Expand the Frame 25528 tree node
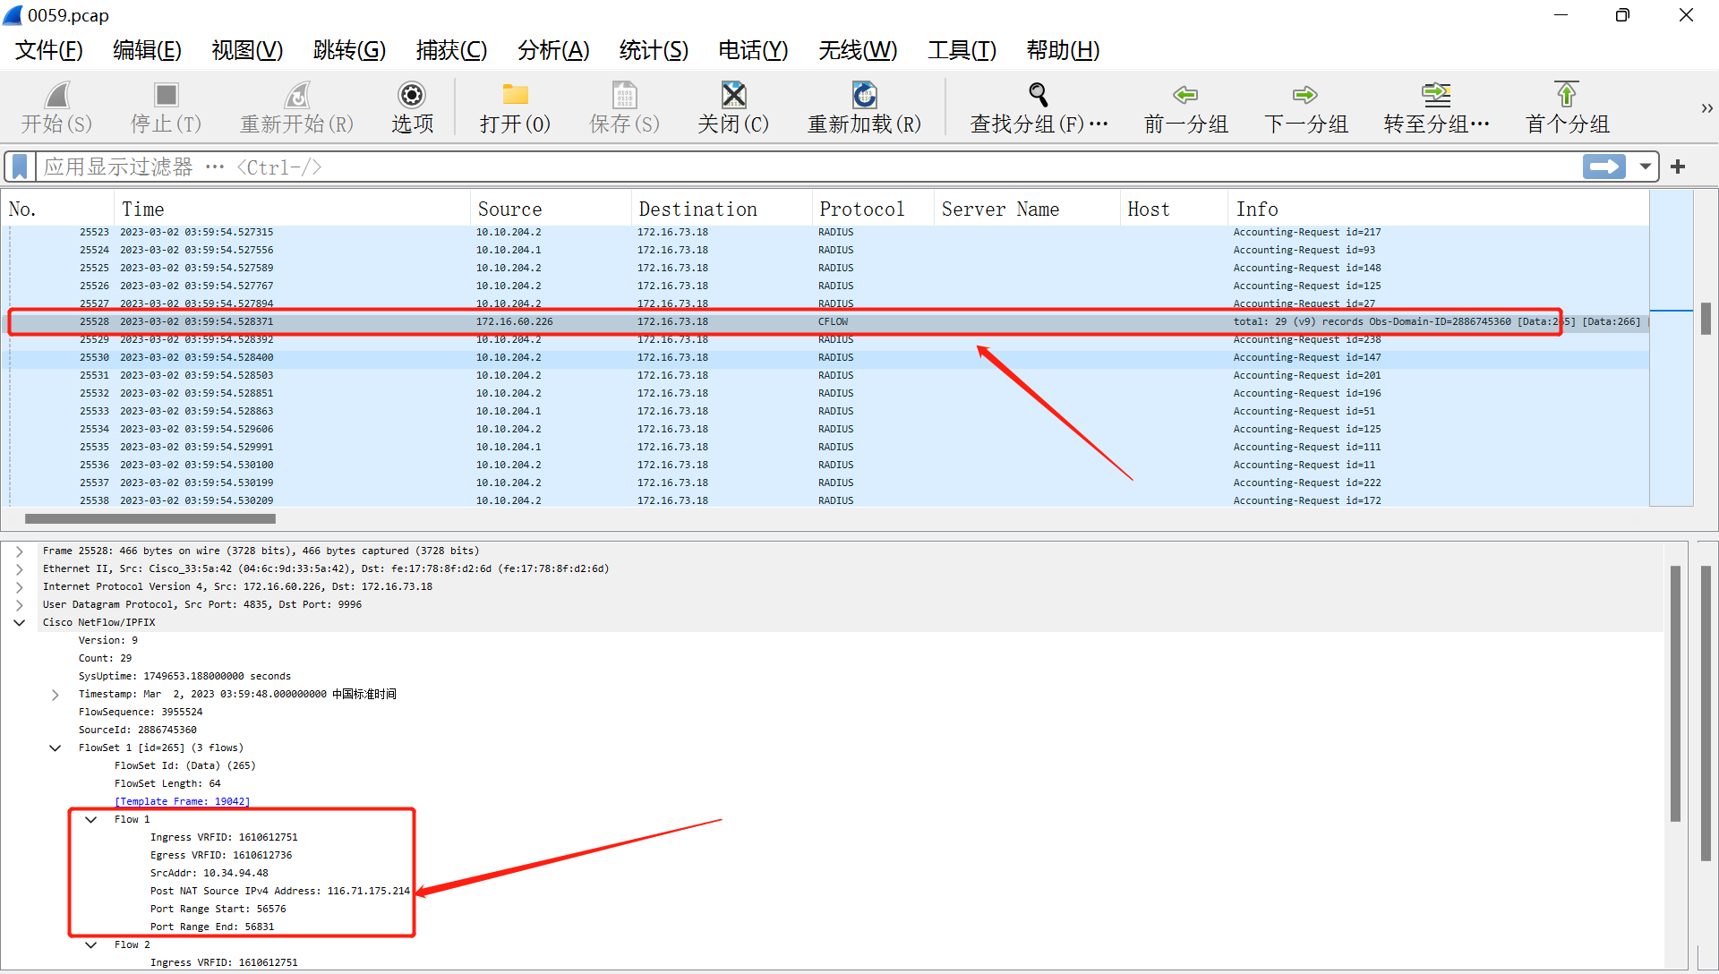The image size is (1719, 974). tap(20, 551)
